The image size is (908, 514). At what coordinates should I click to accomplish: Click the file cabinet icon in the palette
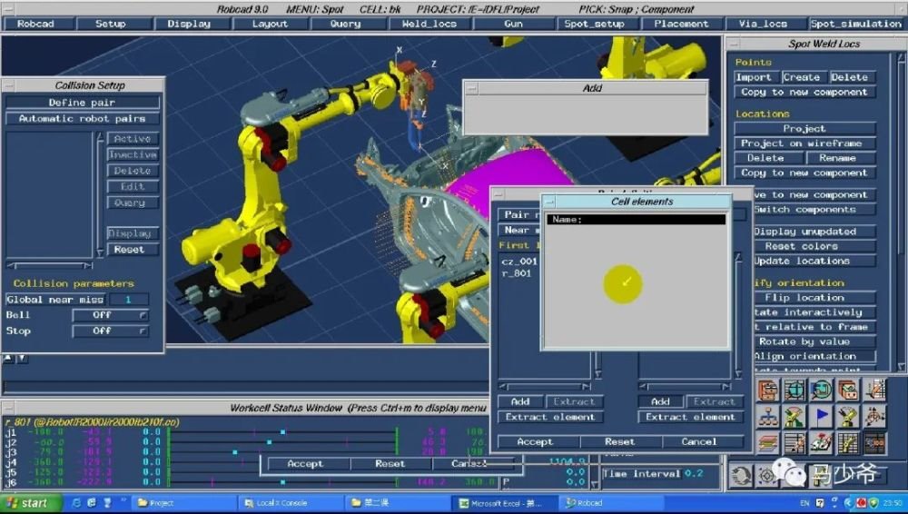pos(767,390)
